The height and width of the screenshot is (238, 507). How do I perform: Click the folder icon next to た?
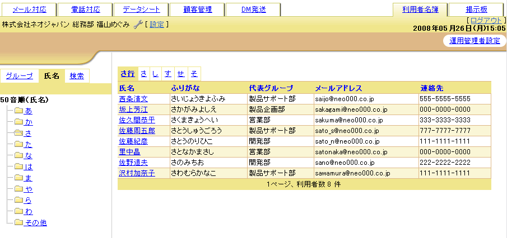click(x=18, y=144)
